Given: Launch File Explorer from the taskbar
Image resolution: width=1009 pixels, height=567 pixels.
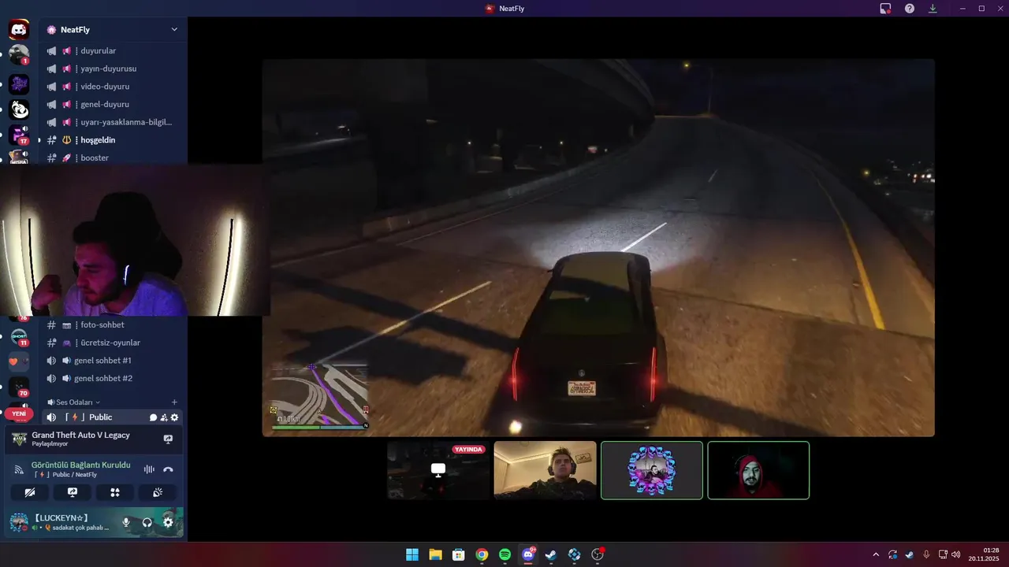Looking at the screenshot, I should (x=435, y=554).
